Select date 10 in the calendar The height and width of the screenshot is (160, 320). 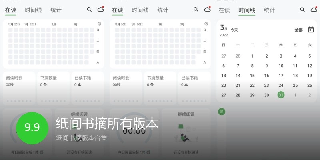point(281,66)
